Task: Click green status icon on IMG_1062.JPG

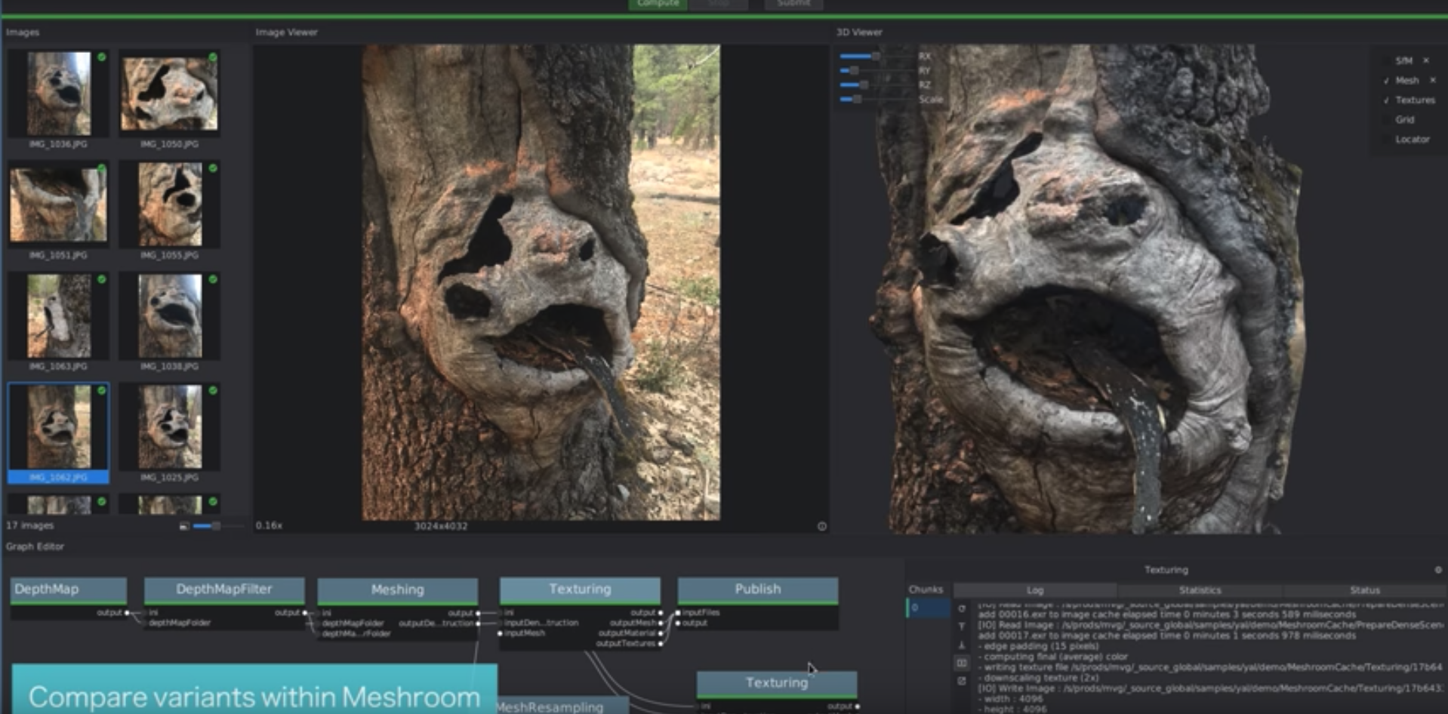Action: pyautogui.click(x=101, y=390)
